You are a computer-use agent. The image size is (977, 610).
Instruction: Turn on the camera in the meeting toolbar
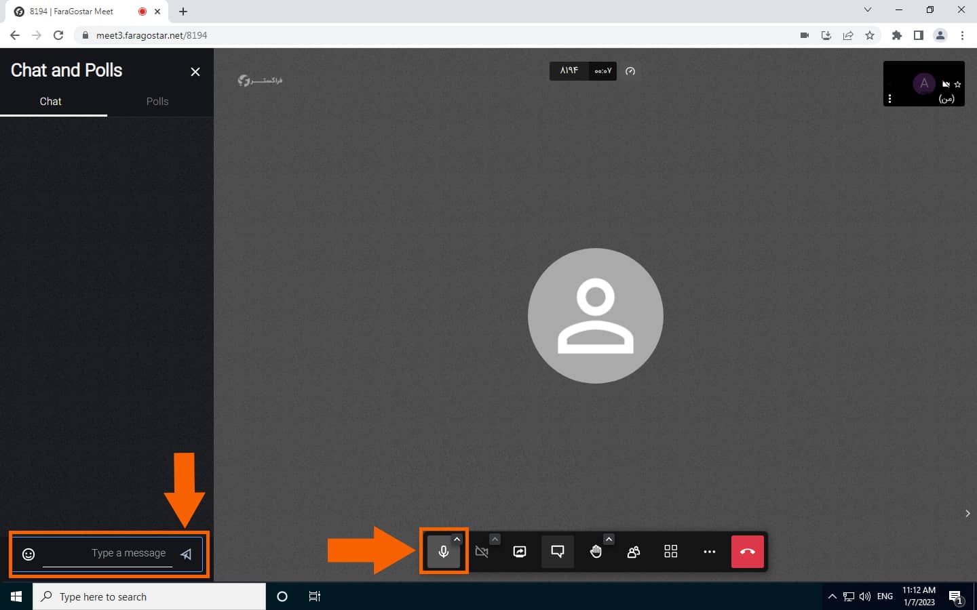pyautogui.click(x=482, y=552)
